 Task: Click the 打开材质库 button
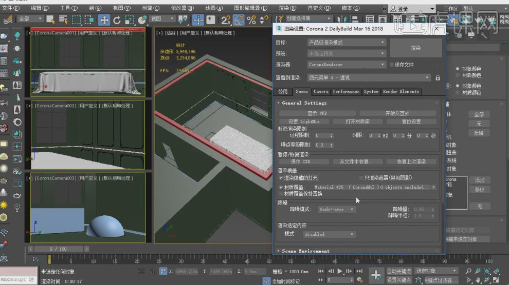(358, 121)
